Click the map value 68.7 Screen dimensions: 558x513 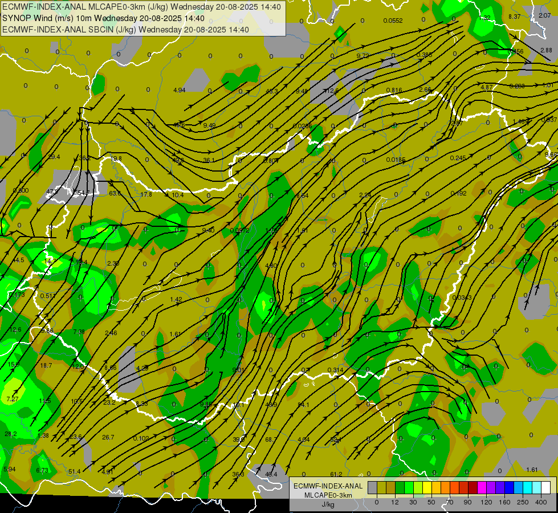pos(271,439)
